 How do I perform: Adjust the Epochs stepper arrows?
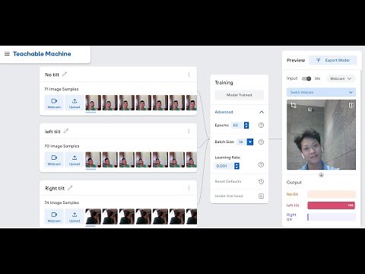pyautogui.click(x=246, y=125)
